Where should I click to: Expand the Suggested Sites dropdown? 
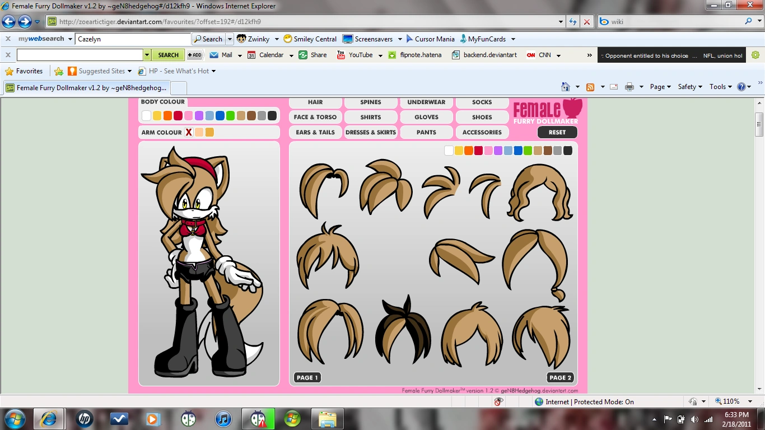coord(129,71)
